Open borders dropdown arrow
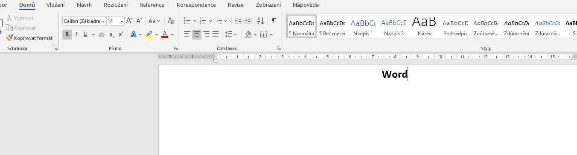Screen dimensions: 577x155 point(271,34)
